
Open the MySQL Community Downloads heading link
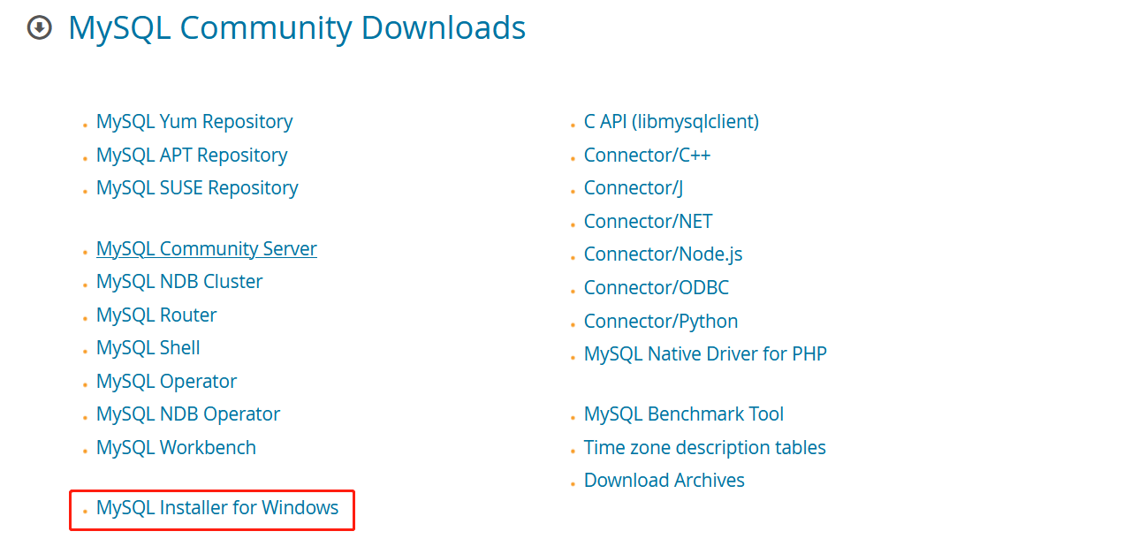click(297, 28)
